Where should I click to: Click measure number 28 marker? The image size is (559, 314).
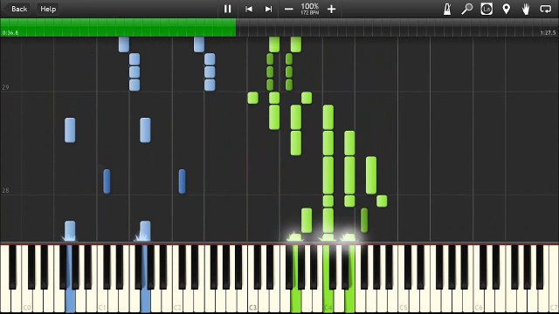click(x=5, y=191)
